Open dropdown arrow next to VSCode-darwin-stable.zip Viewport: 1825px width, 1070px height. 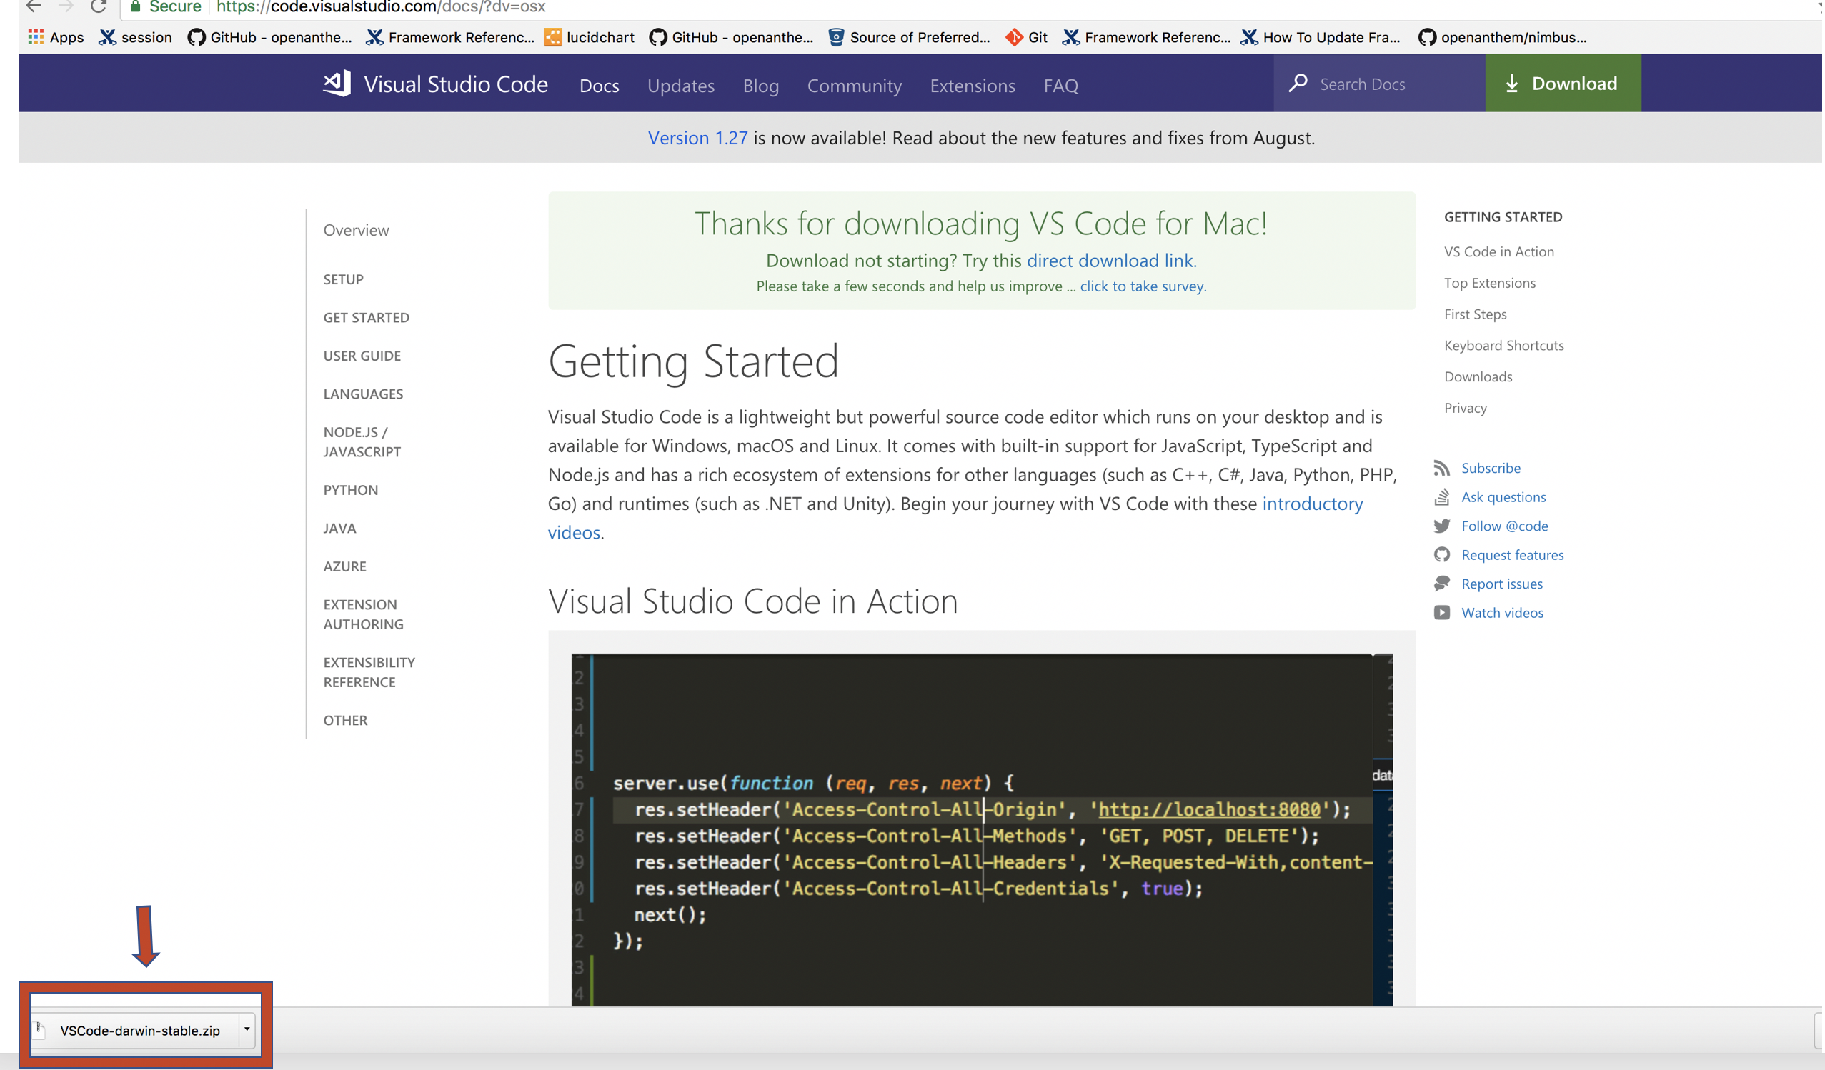tap(247, 1029)
